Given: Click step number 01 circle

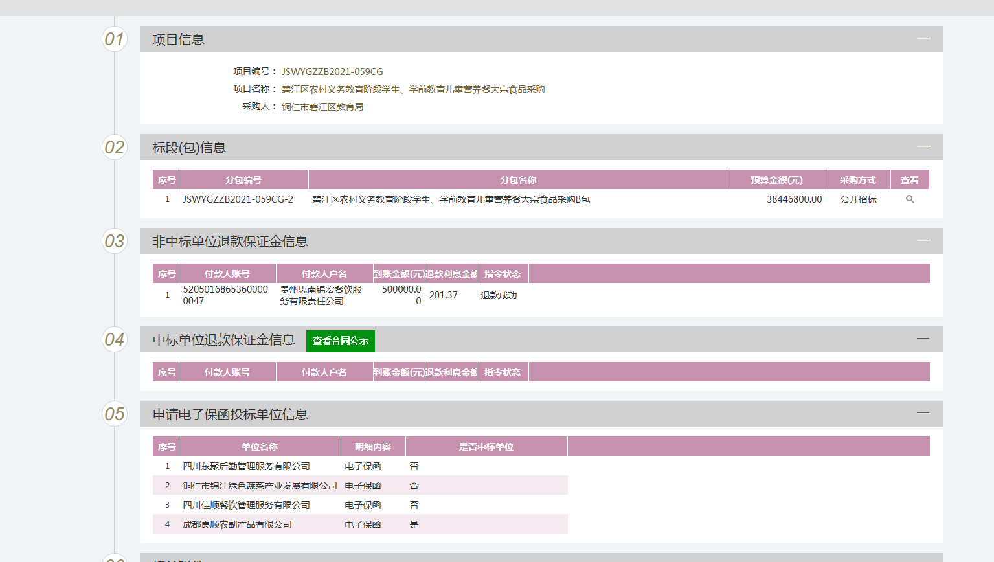Looking at the screenshot, I should tap(115, 39).
